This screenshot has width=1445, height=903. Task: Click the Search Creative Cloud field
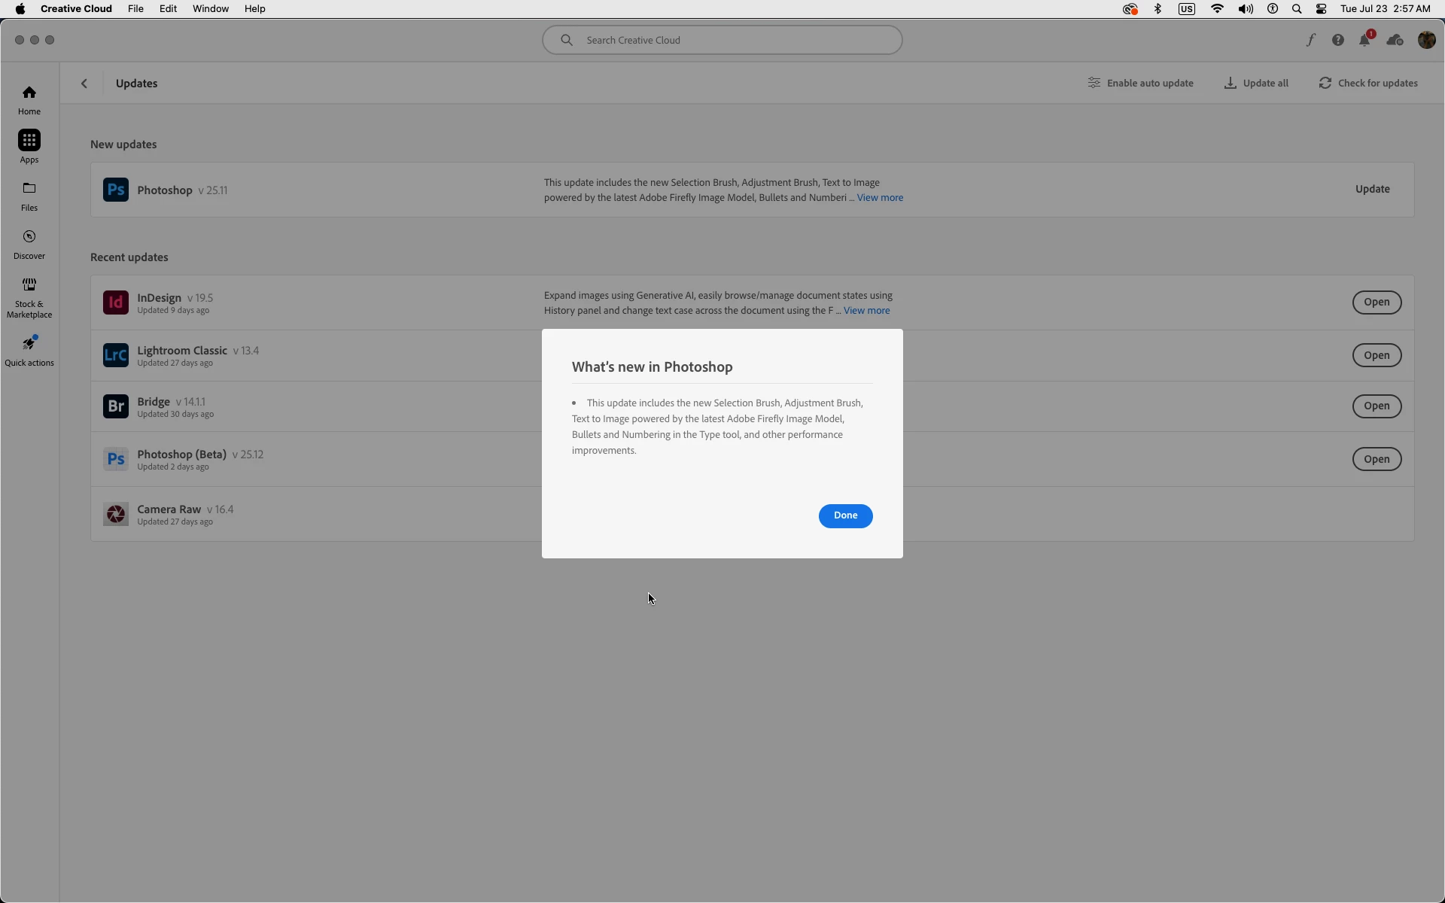(722, 41)
